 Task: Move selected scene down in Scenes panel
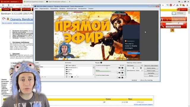[x=45, y=77]
